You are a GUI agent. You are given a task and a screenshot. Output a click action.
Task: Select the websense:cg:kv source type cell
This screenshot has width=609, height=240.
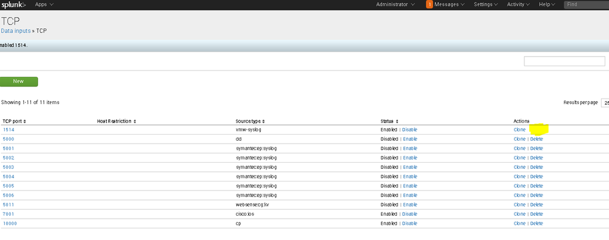pos(252,204)
